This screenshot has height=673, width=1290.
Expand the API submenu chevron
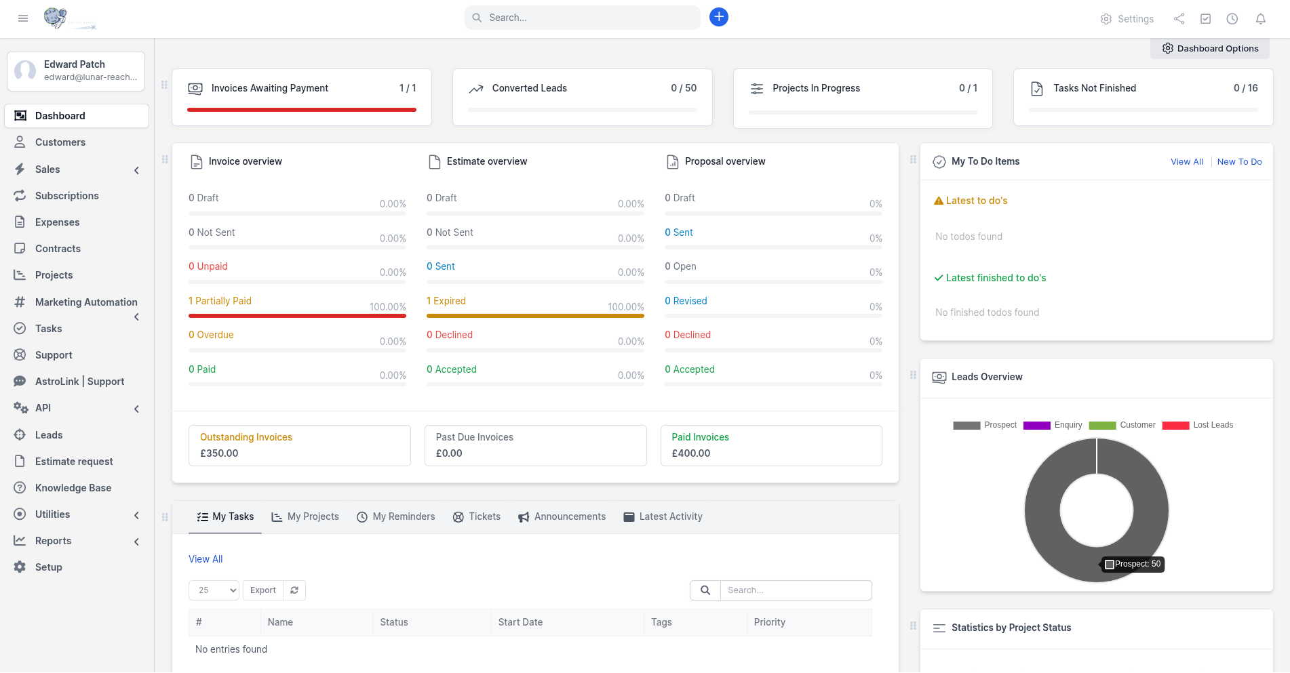click(137, 409)
